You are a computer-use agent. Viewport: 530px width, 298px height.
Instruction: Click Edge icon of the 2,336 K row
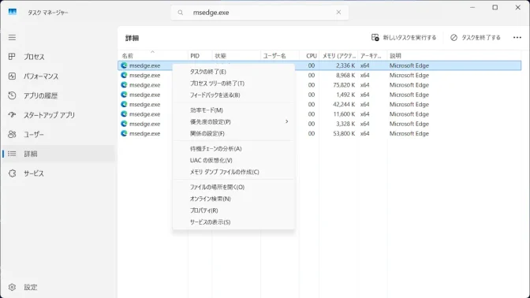click(124, 65)
